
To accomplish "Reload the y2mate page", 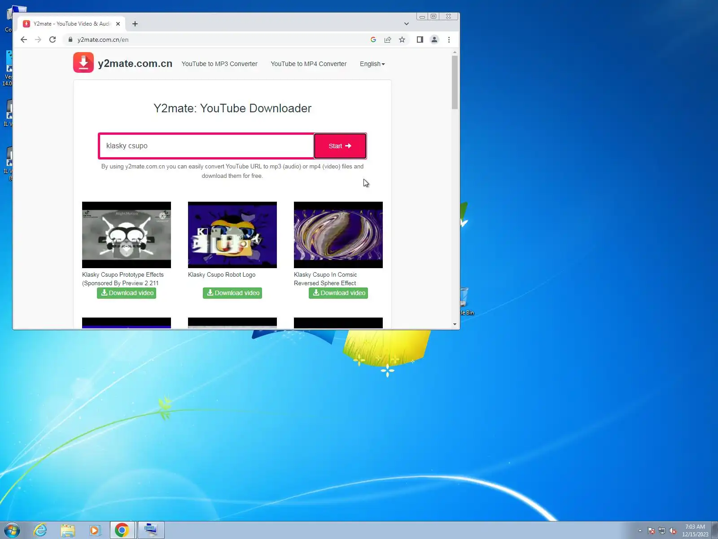I will click(53, 40).
